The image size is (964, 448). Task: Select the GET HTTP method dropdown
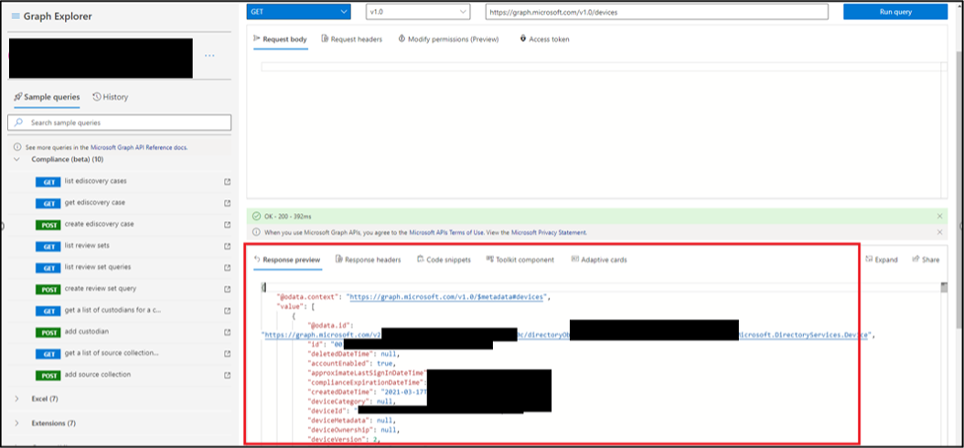(299, 12)
